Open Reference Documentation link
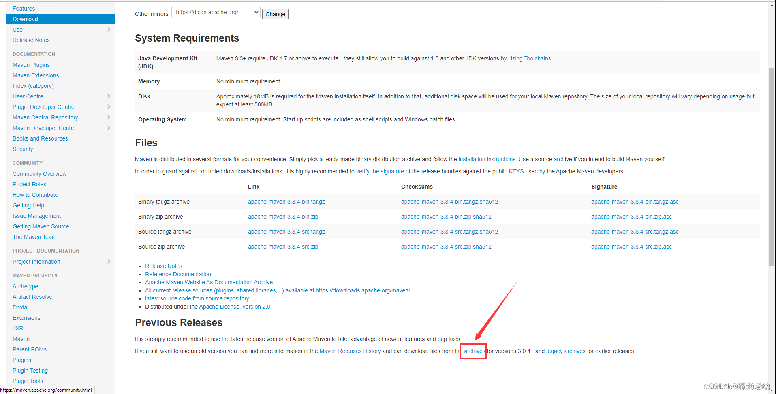 pyautogui.click(x=178, y=274)
